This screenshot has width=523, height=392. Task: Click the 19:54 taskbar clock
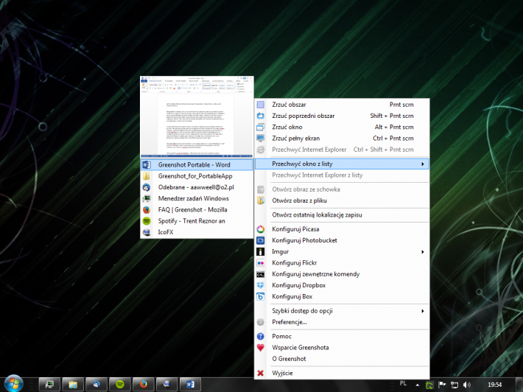495,385
